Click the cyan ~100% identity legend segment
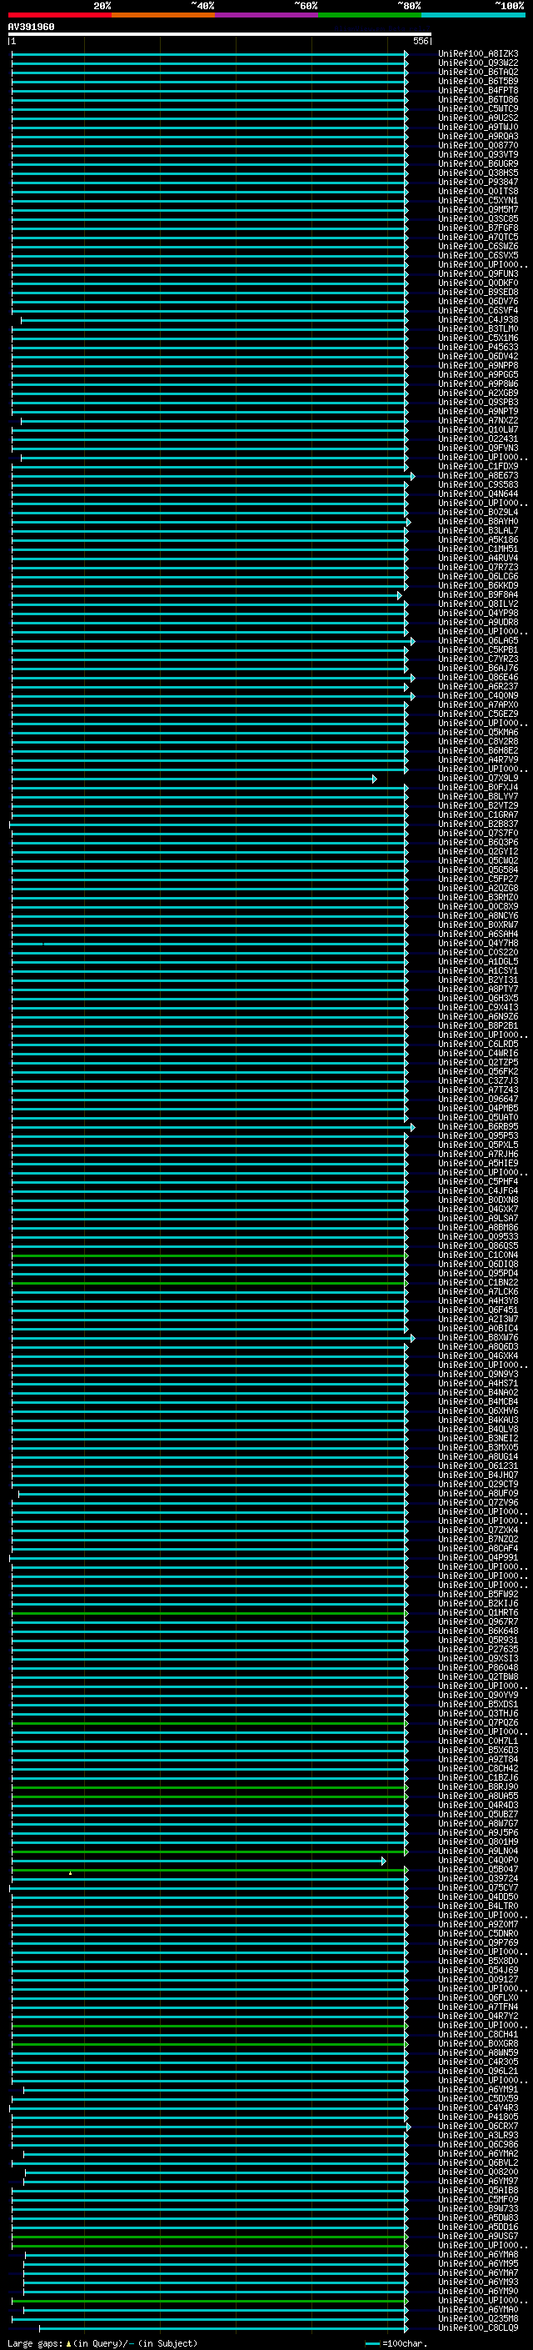The height and width of the screenshot is (2350, 533). [474, 16]
